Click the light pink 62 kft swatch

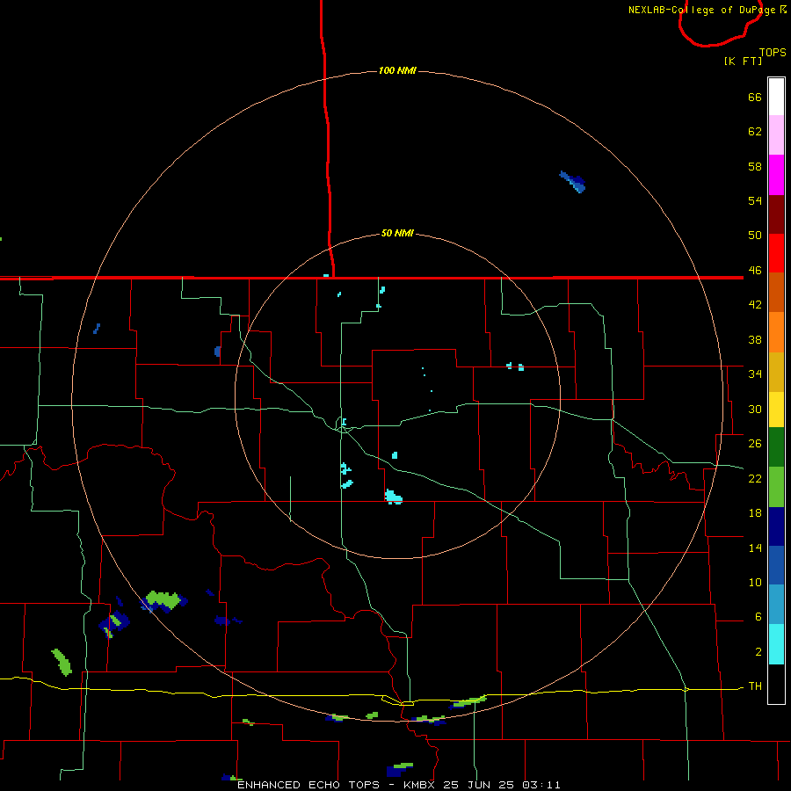[776, 135]
